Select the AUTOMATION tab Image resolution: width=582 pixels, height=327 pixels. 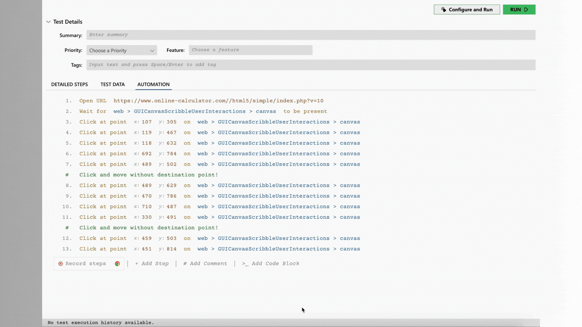153,84
